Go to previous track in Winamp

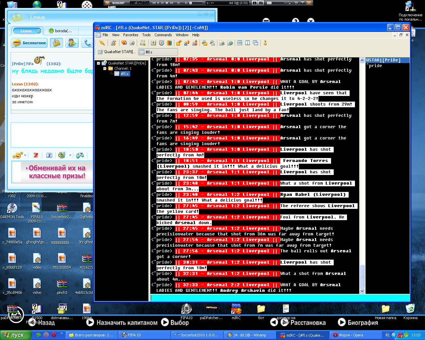click(x=154, y=3)
